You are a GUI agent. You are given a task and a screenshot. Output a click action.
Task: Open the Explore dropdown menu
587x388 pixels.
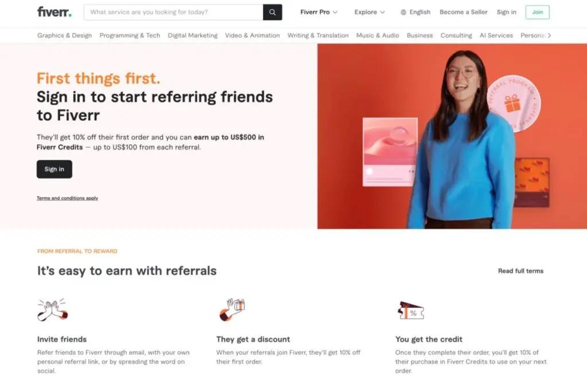370,13
